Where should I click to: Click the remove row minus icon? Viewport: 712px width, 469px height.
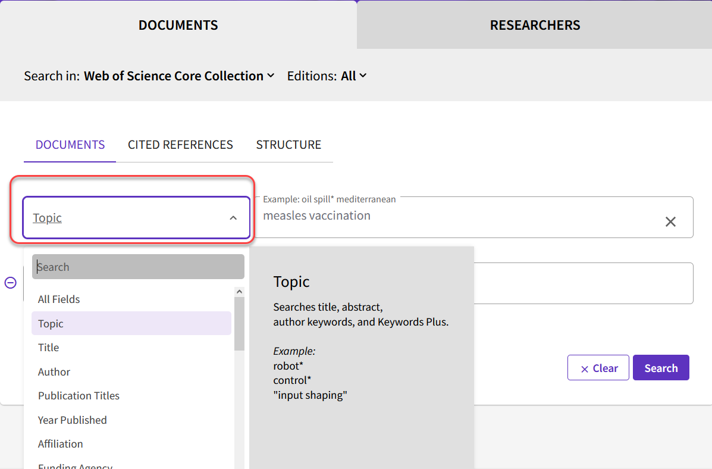coord(11,283)
